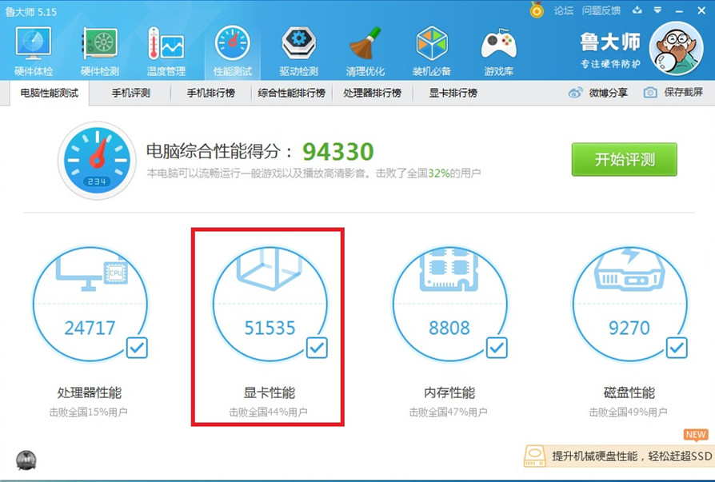This screenshot has height=482, width=715.
Task: Click the 鲁大师 5.15 title text
Action: 31,12
